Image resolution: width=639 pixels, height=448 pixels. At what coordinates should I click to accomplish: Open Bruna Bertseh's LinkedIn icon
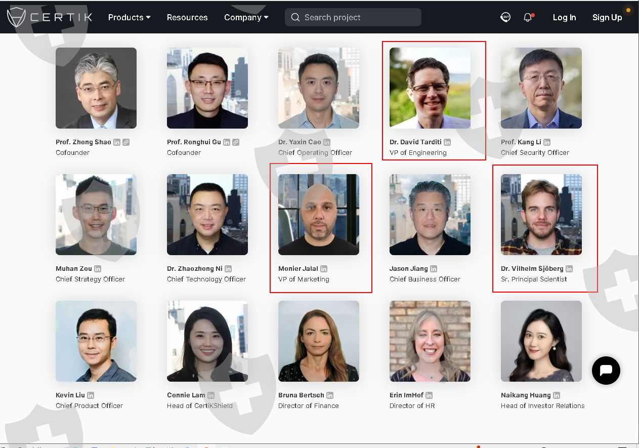[330, 395]
